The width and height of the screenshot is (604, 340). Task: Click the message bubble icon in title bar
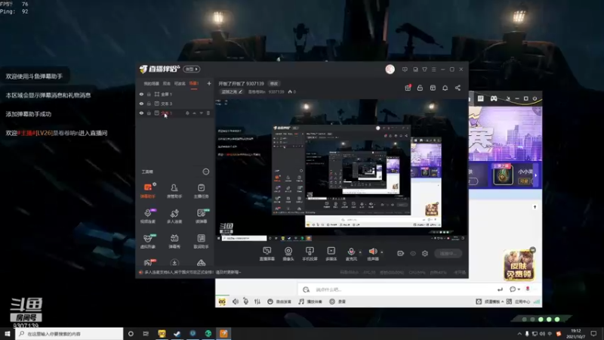(x=405, y=70)
